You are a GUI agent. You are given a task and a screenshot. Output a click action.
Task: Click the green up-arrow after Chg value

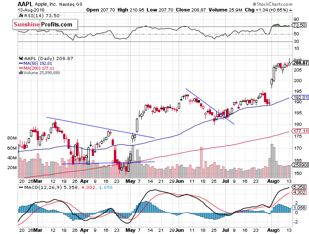click(290, 10)
